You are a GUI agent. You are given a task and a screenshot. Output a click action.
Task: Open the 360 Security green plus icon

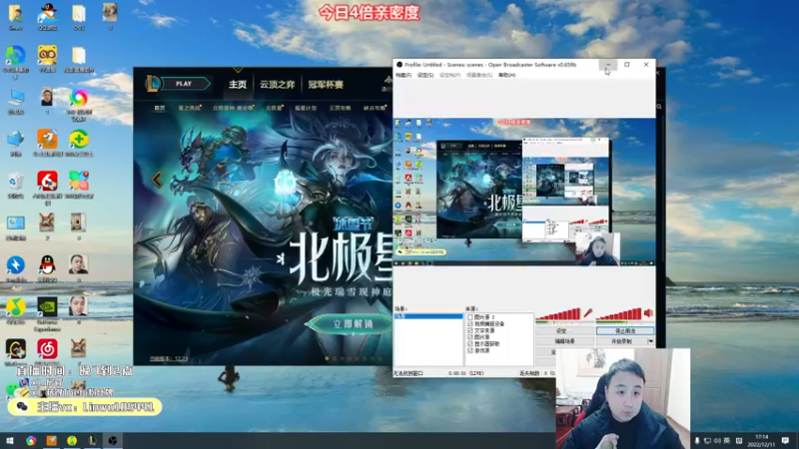[79, 141]
